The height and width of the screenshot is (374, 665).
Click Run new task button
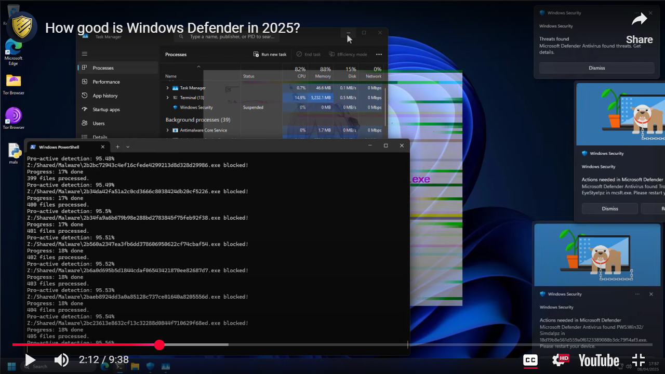[x=270, y=55]
